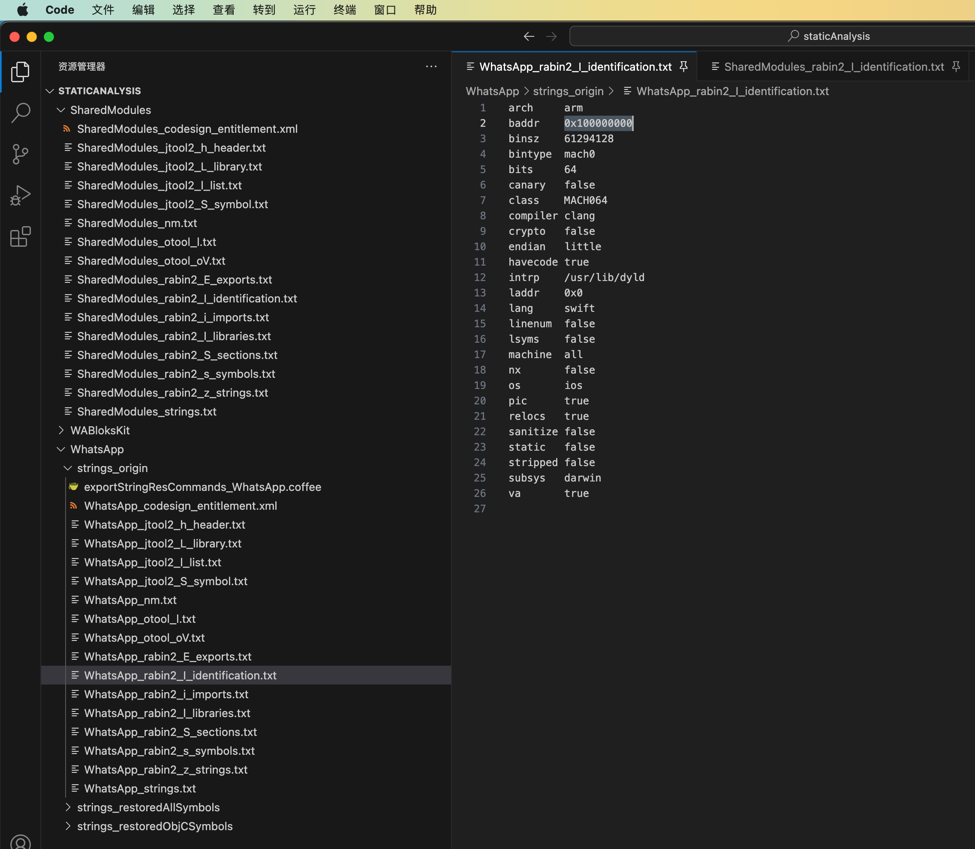975x849 pixels.
Task: Click the RSS icon of SharedModules_codesign_entitlement.xml
Action: click(x=67, y=129)
